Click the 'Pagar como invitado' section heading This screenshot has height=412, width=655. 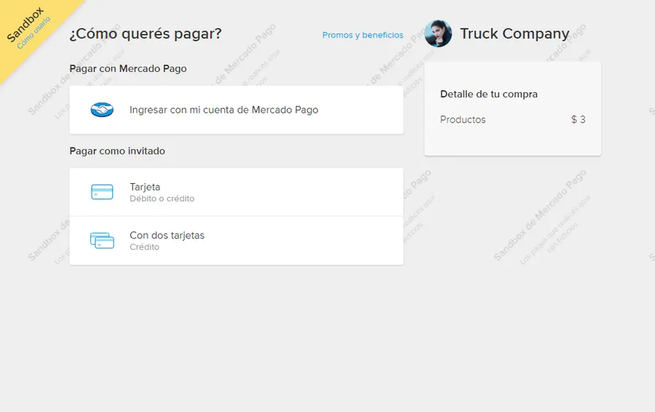(117, 151)
